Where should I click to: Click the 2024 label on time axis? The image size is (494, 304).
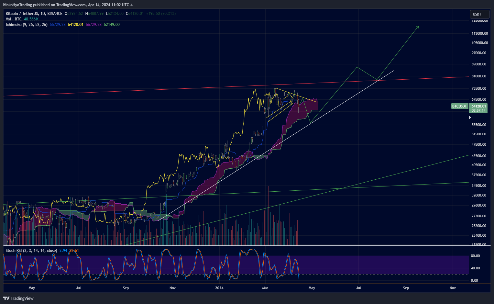(219, 288)
